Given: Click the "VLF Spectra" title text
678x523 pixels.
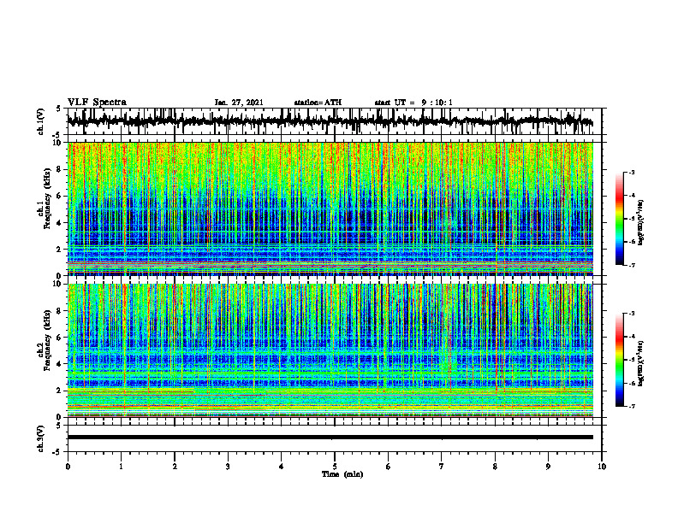Looking at the screenshot, I should pyautogui.click(x=97, y=103).
